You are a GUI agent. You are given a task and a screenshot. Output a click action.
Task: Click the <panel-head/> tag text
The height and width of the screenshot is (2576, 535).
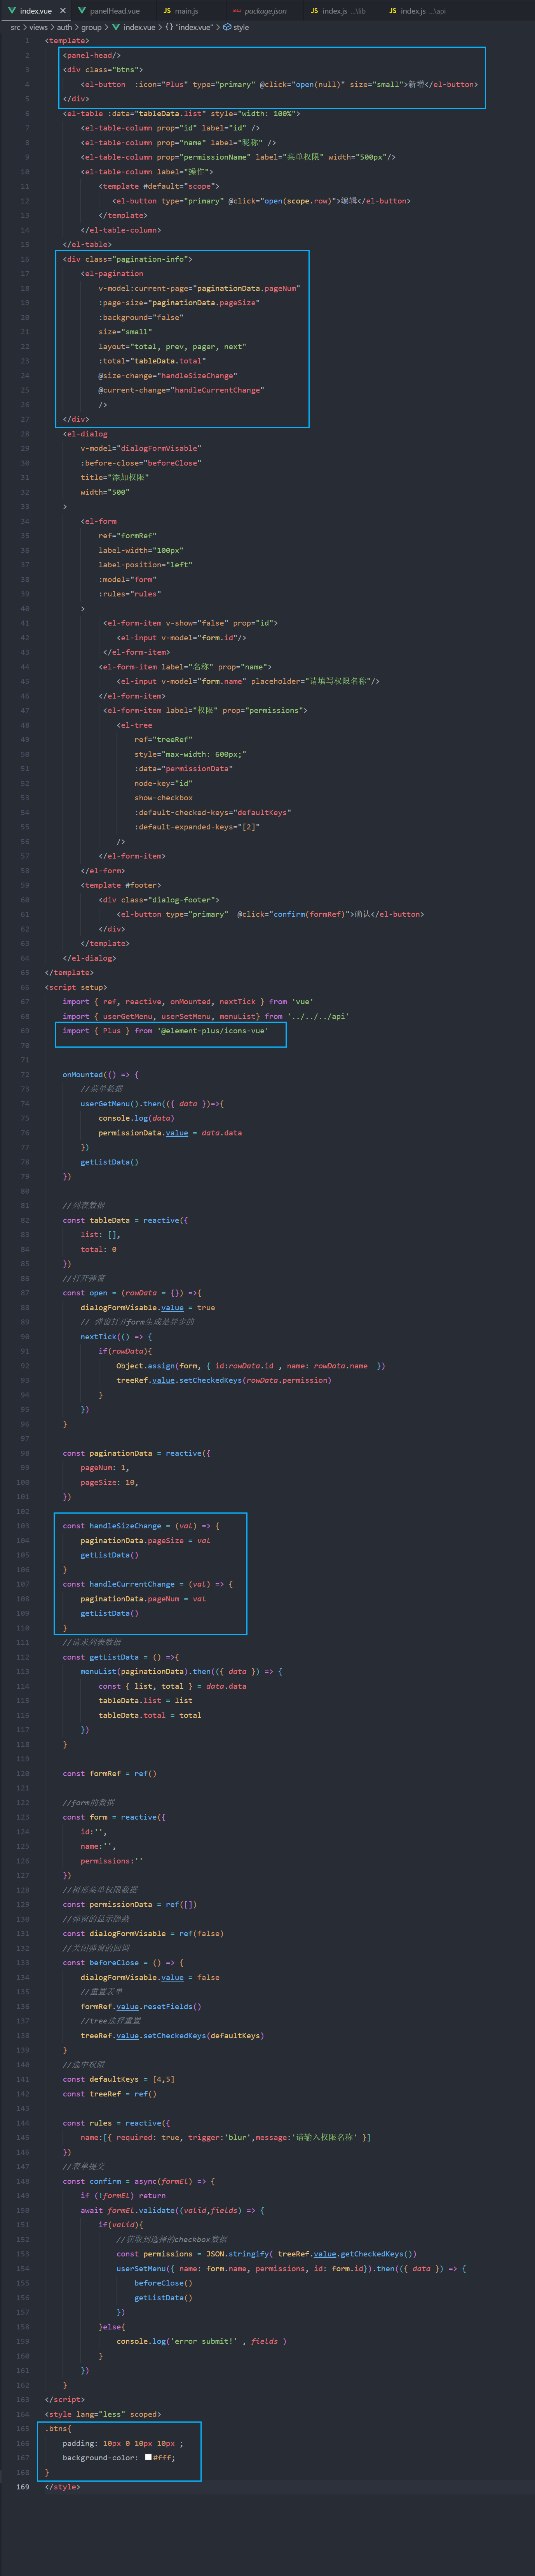[92, 55]
